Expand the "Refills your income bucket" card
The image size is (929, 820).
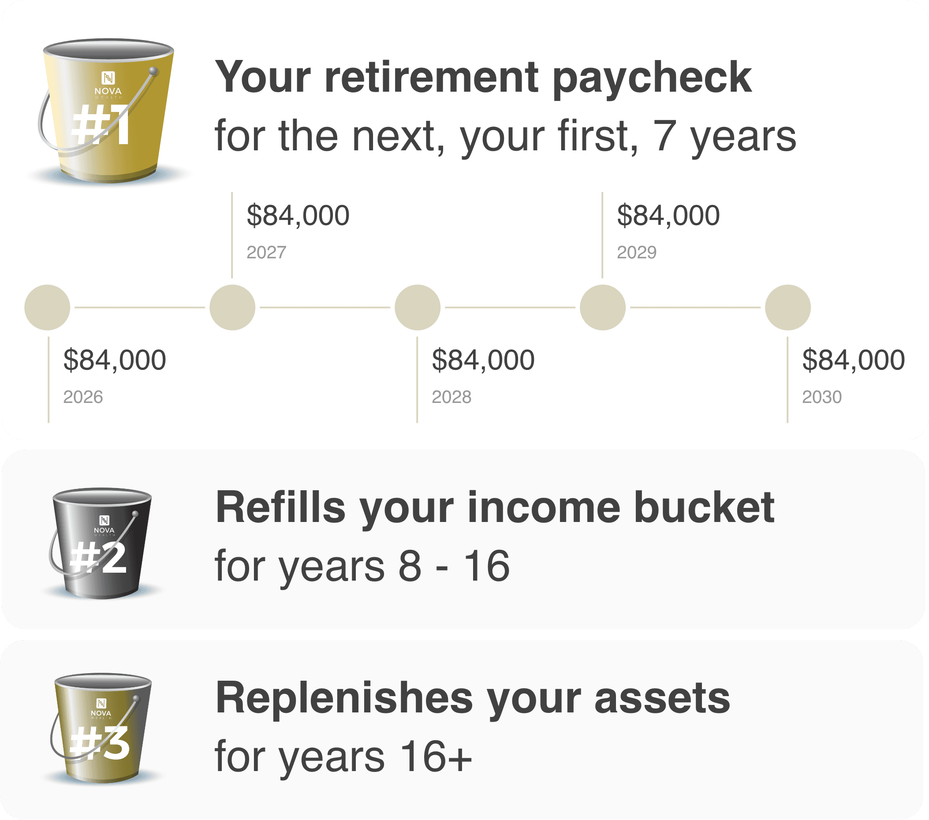(495, 508)
